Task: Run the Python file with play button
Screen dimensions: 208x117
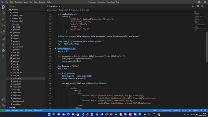Action: 193,6
